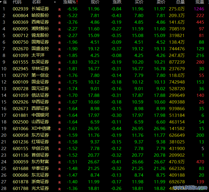Select stock code 600109
Viewport: 209px width, 192px height.
[x=21, y=82]
